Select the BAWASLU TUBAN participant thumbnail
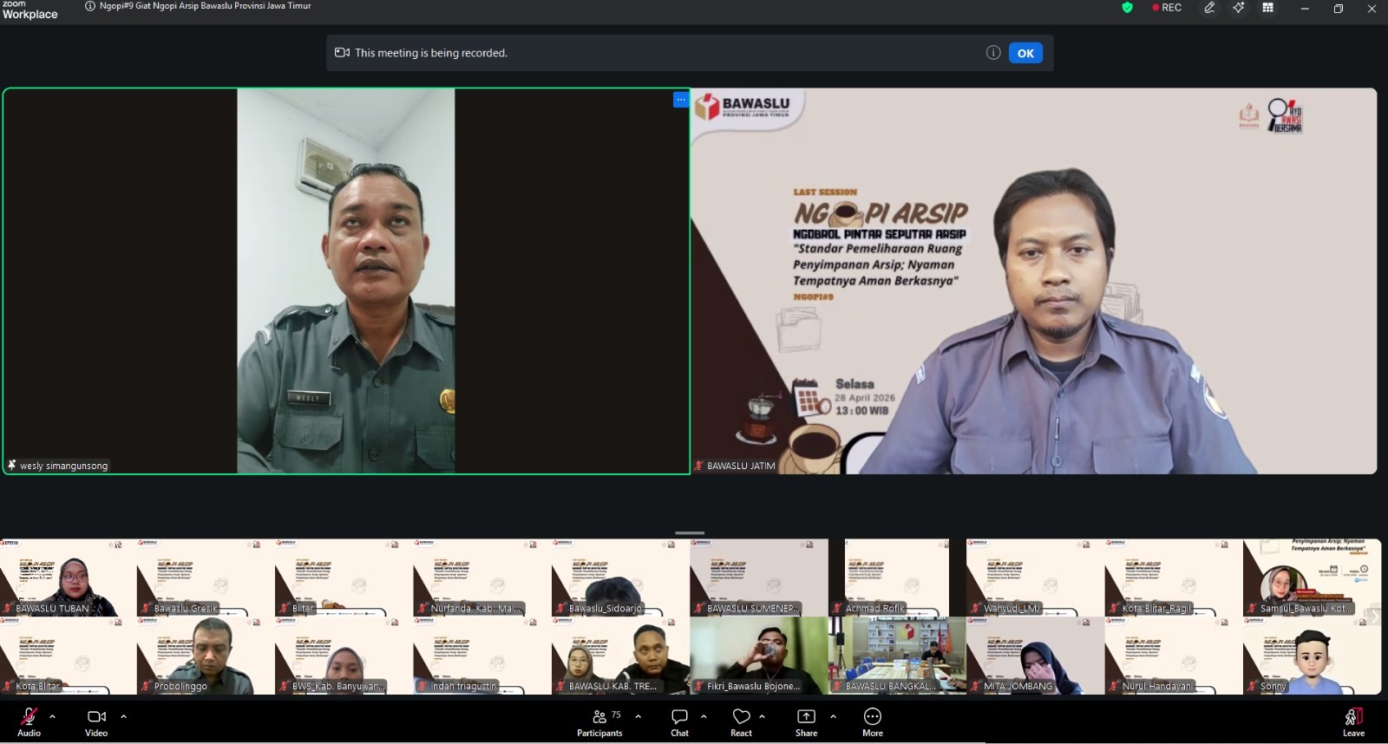 click(x=68, y=578)
